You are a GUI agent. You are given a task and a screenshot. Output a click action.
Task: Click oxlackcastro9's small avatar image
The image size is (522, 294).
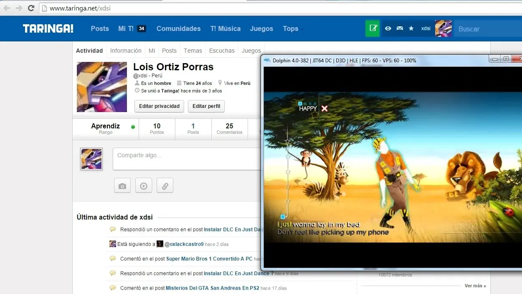160,244
